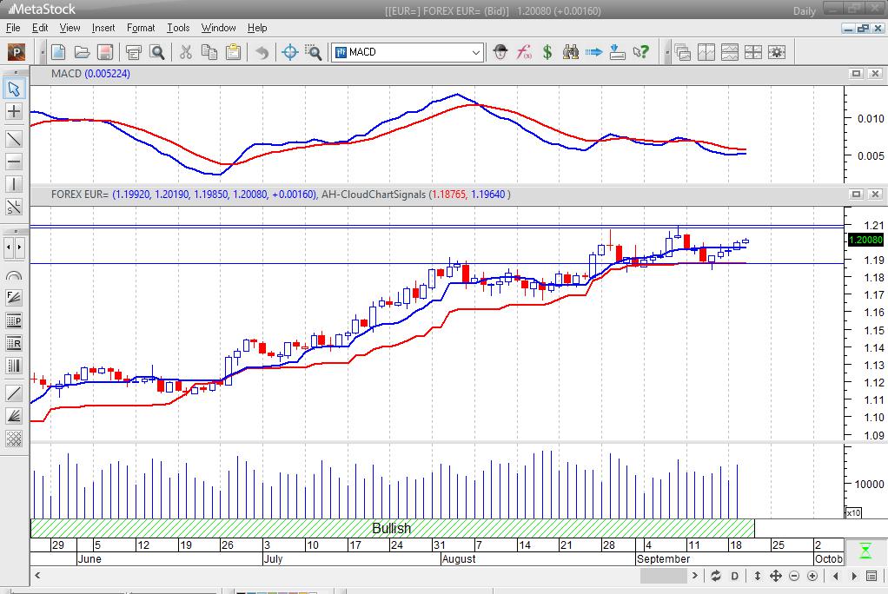The width and height of the screenshot is (888, 594).
Task: Select the horizontal line drawing tool
Action: [x=12, y=162]
